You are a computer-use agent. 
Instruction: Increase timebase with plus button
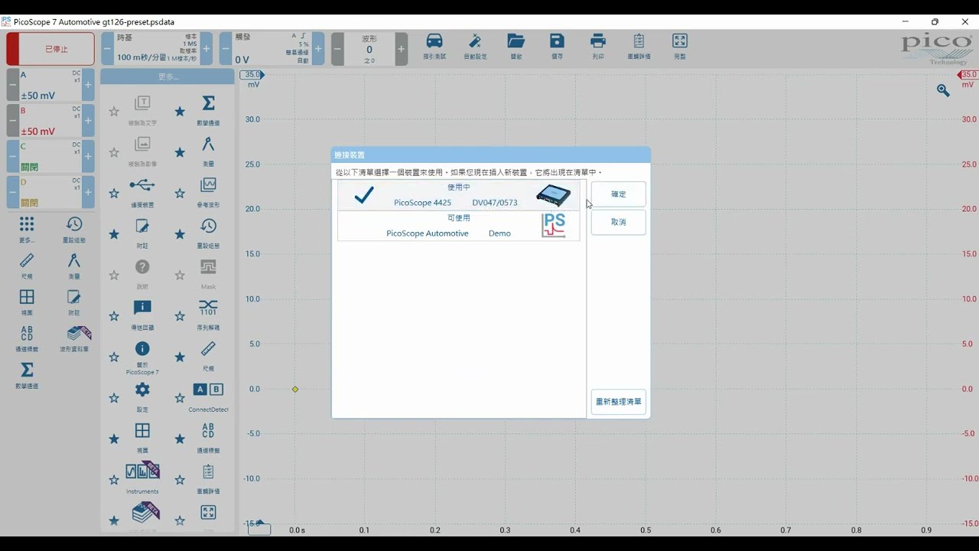[x=207, y=48]
